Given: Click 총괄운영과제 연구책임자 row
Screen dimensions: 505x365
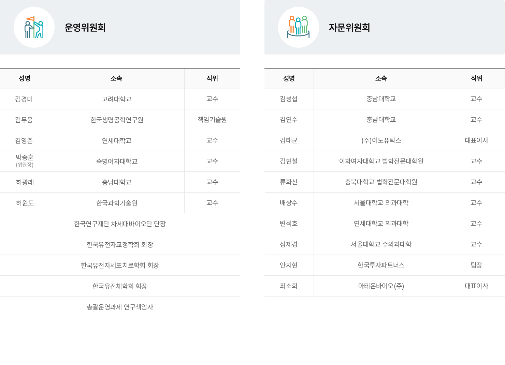Looking at the screenshot, I should click(120, 307).
